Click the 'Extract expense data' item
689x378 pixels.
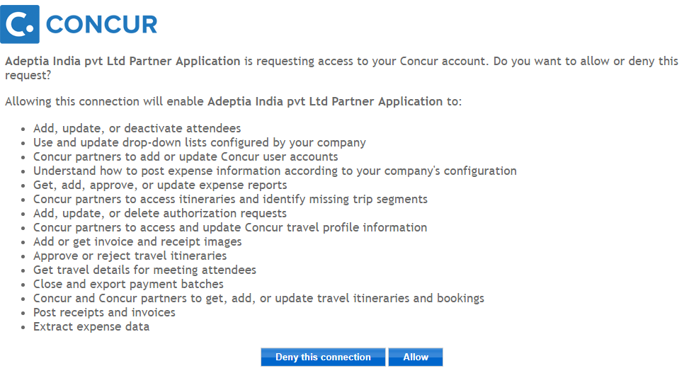91,327
